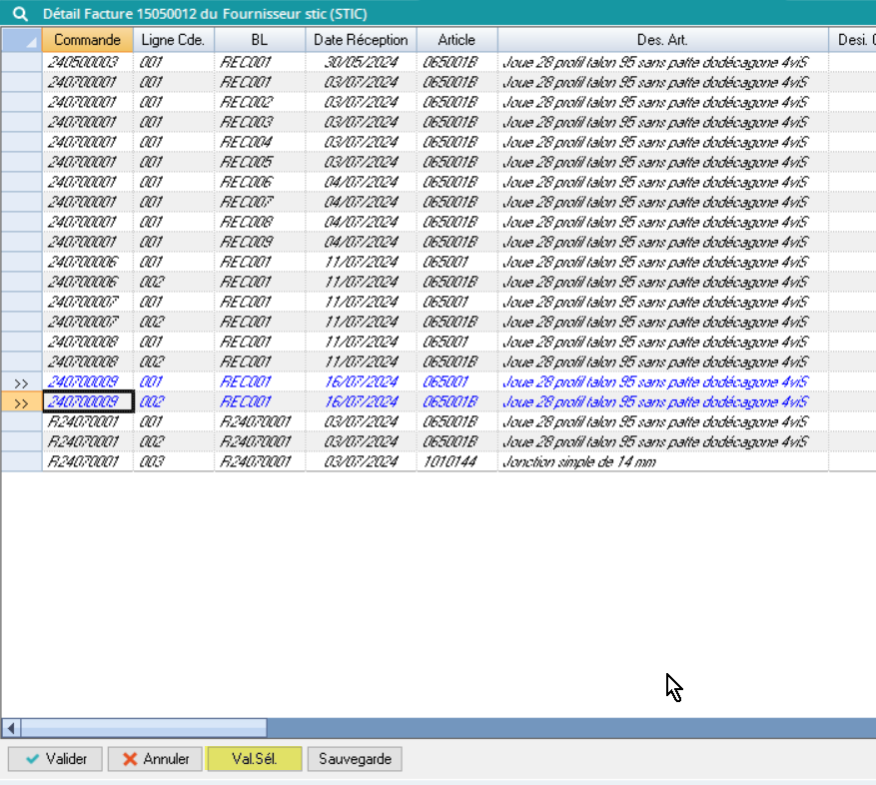Click the grid's select-all corner cell
The image size is (876, 785).
21,40
